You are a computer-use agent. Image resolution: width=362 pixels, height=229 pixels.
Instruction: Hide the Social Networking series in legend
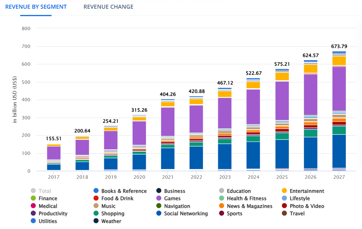(x=186, y=214)
